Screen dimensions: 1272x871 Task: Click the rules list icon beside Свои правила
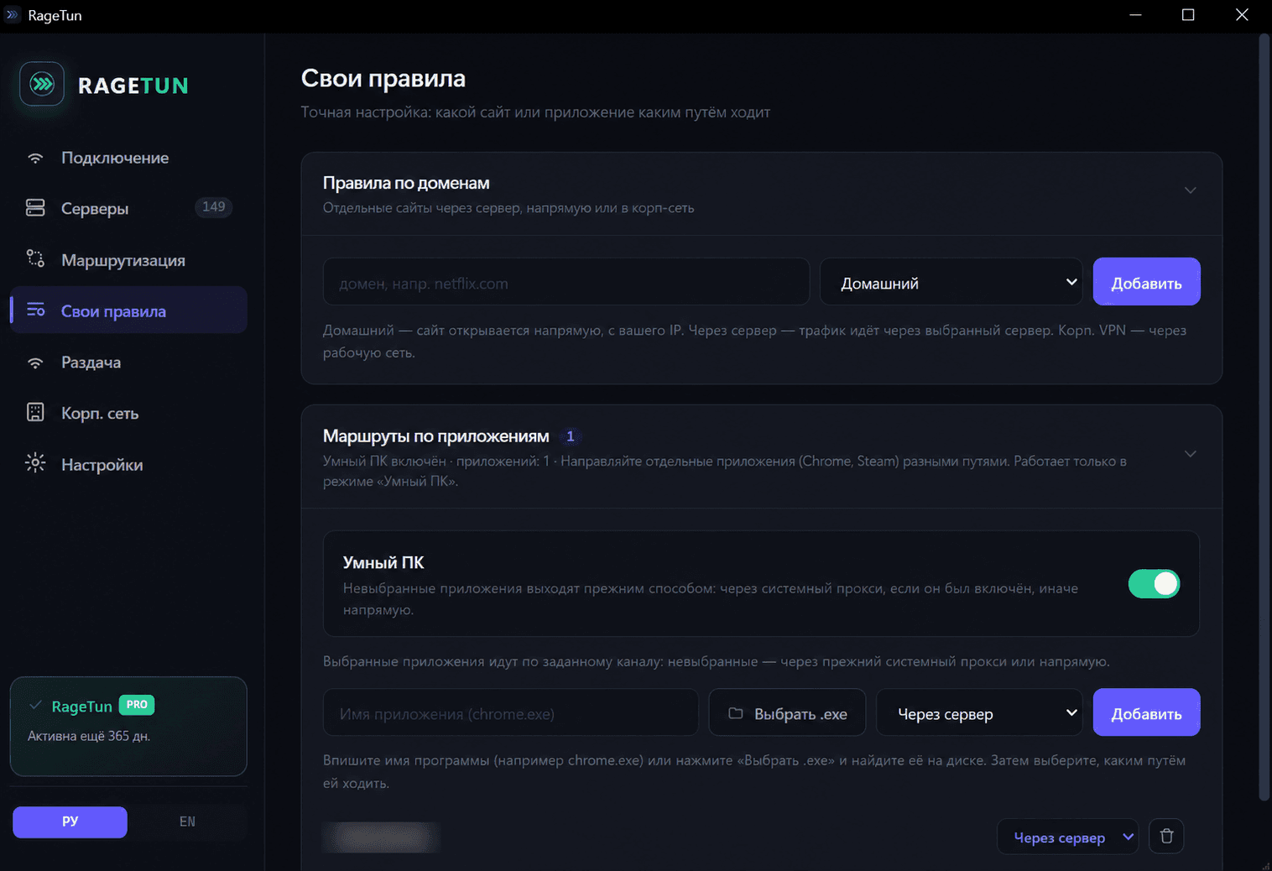tap(35, 310)
